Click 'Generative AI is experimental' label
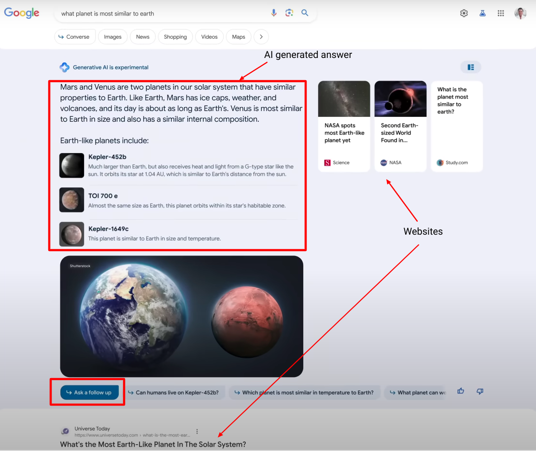 pyautogui.click(x=111, y=67)
